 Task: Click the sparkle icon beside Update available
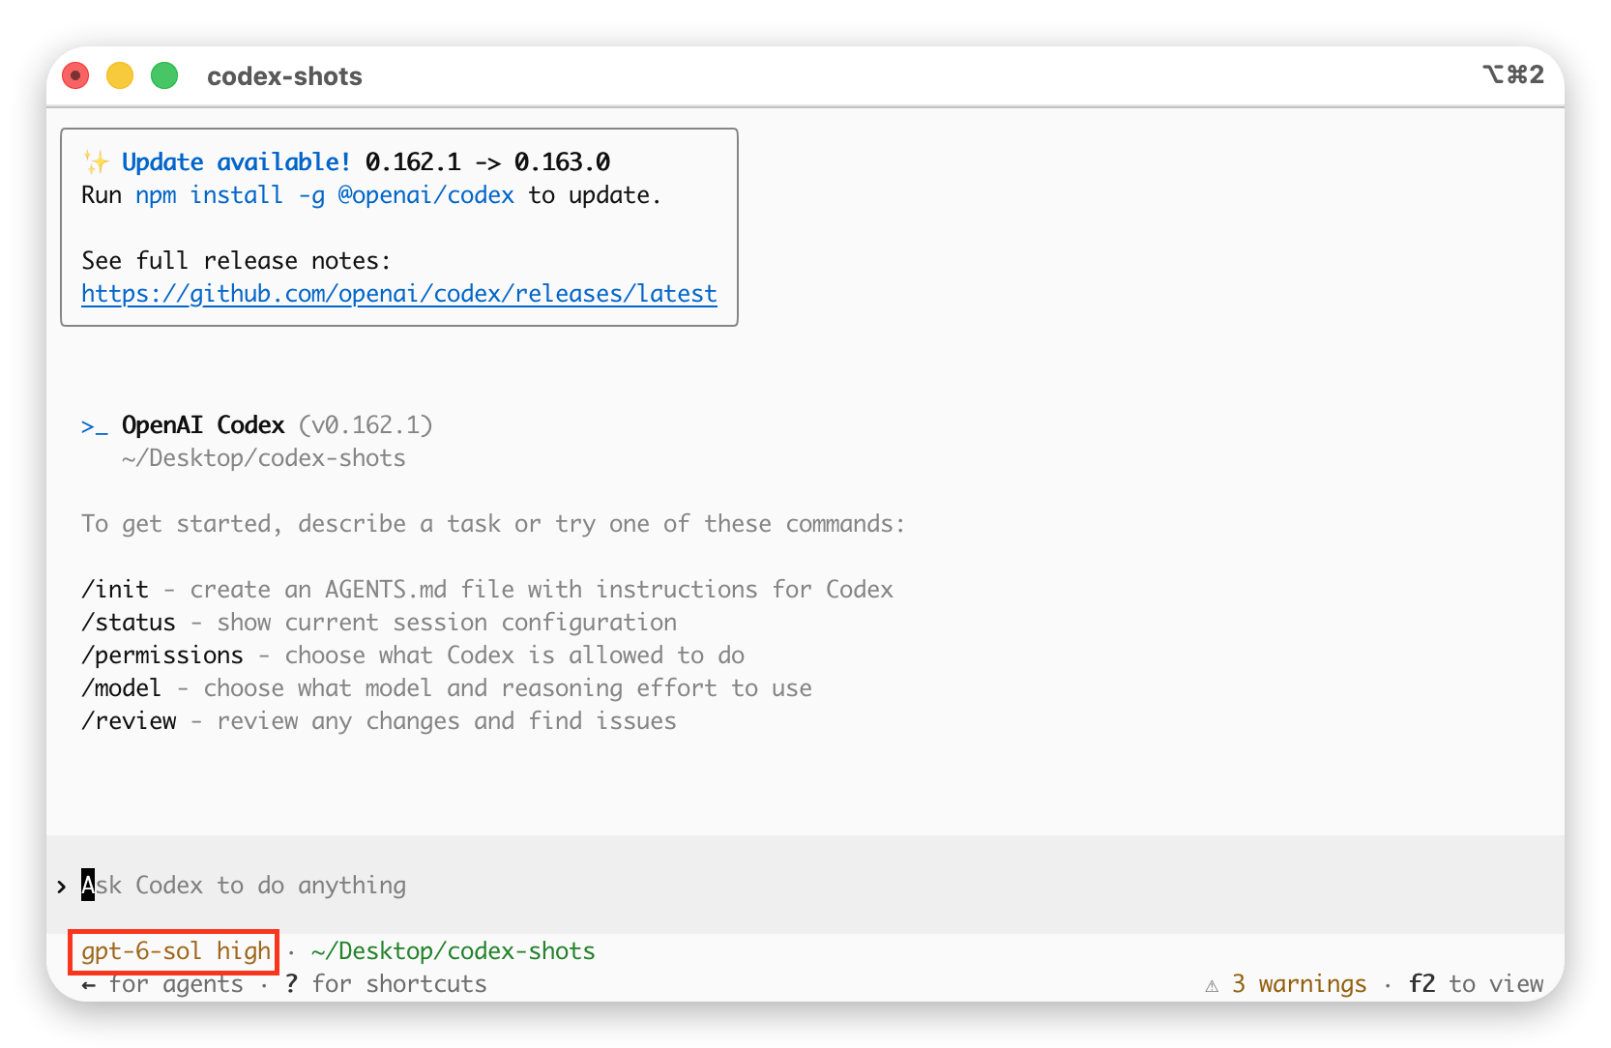tap(96, 161)
